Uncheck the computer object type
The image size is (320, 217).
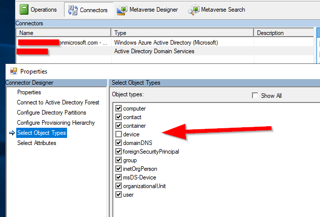coord(118,108)
